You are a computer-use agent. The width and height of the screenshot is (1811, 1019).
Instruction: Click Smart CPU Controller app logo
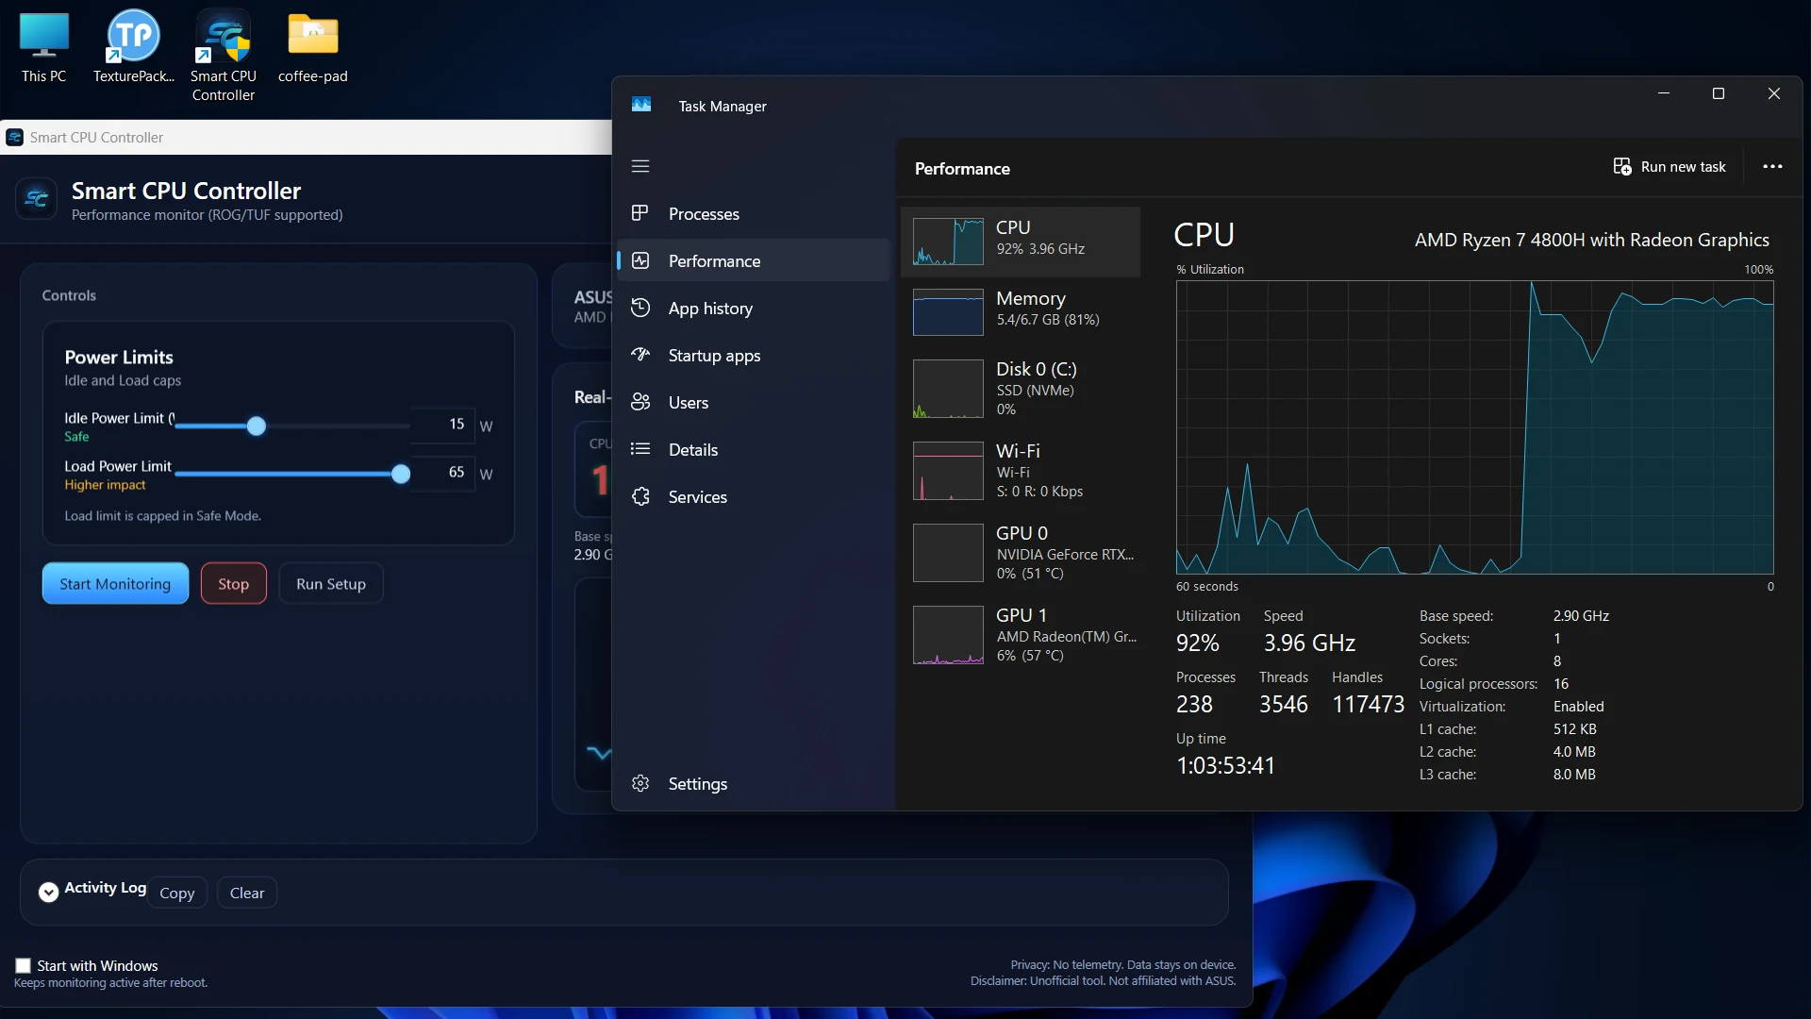[37, 199]
